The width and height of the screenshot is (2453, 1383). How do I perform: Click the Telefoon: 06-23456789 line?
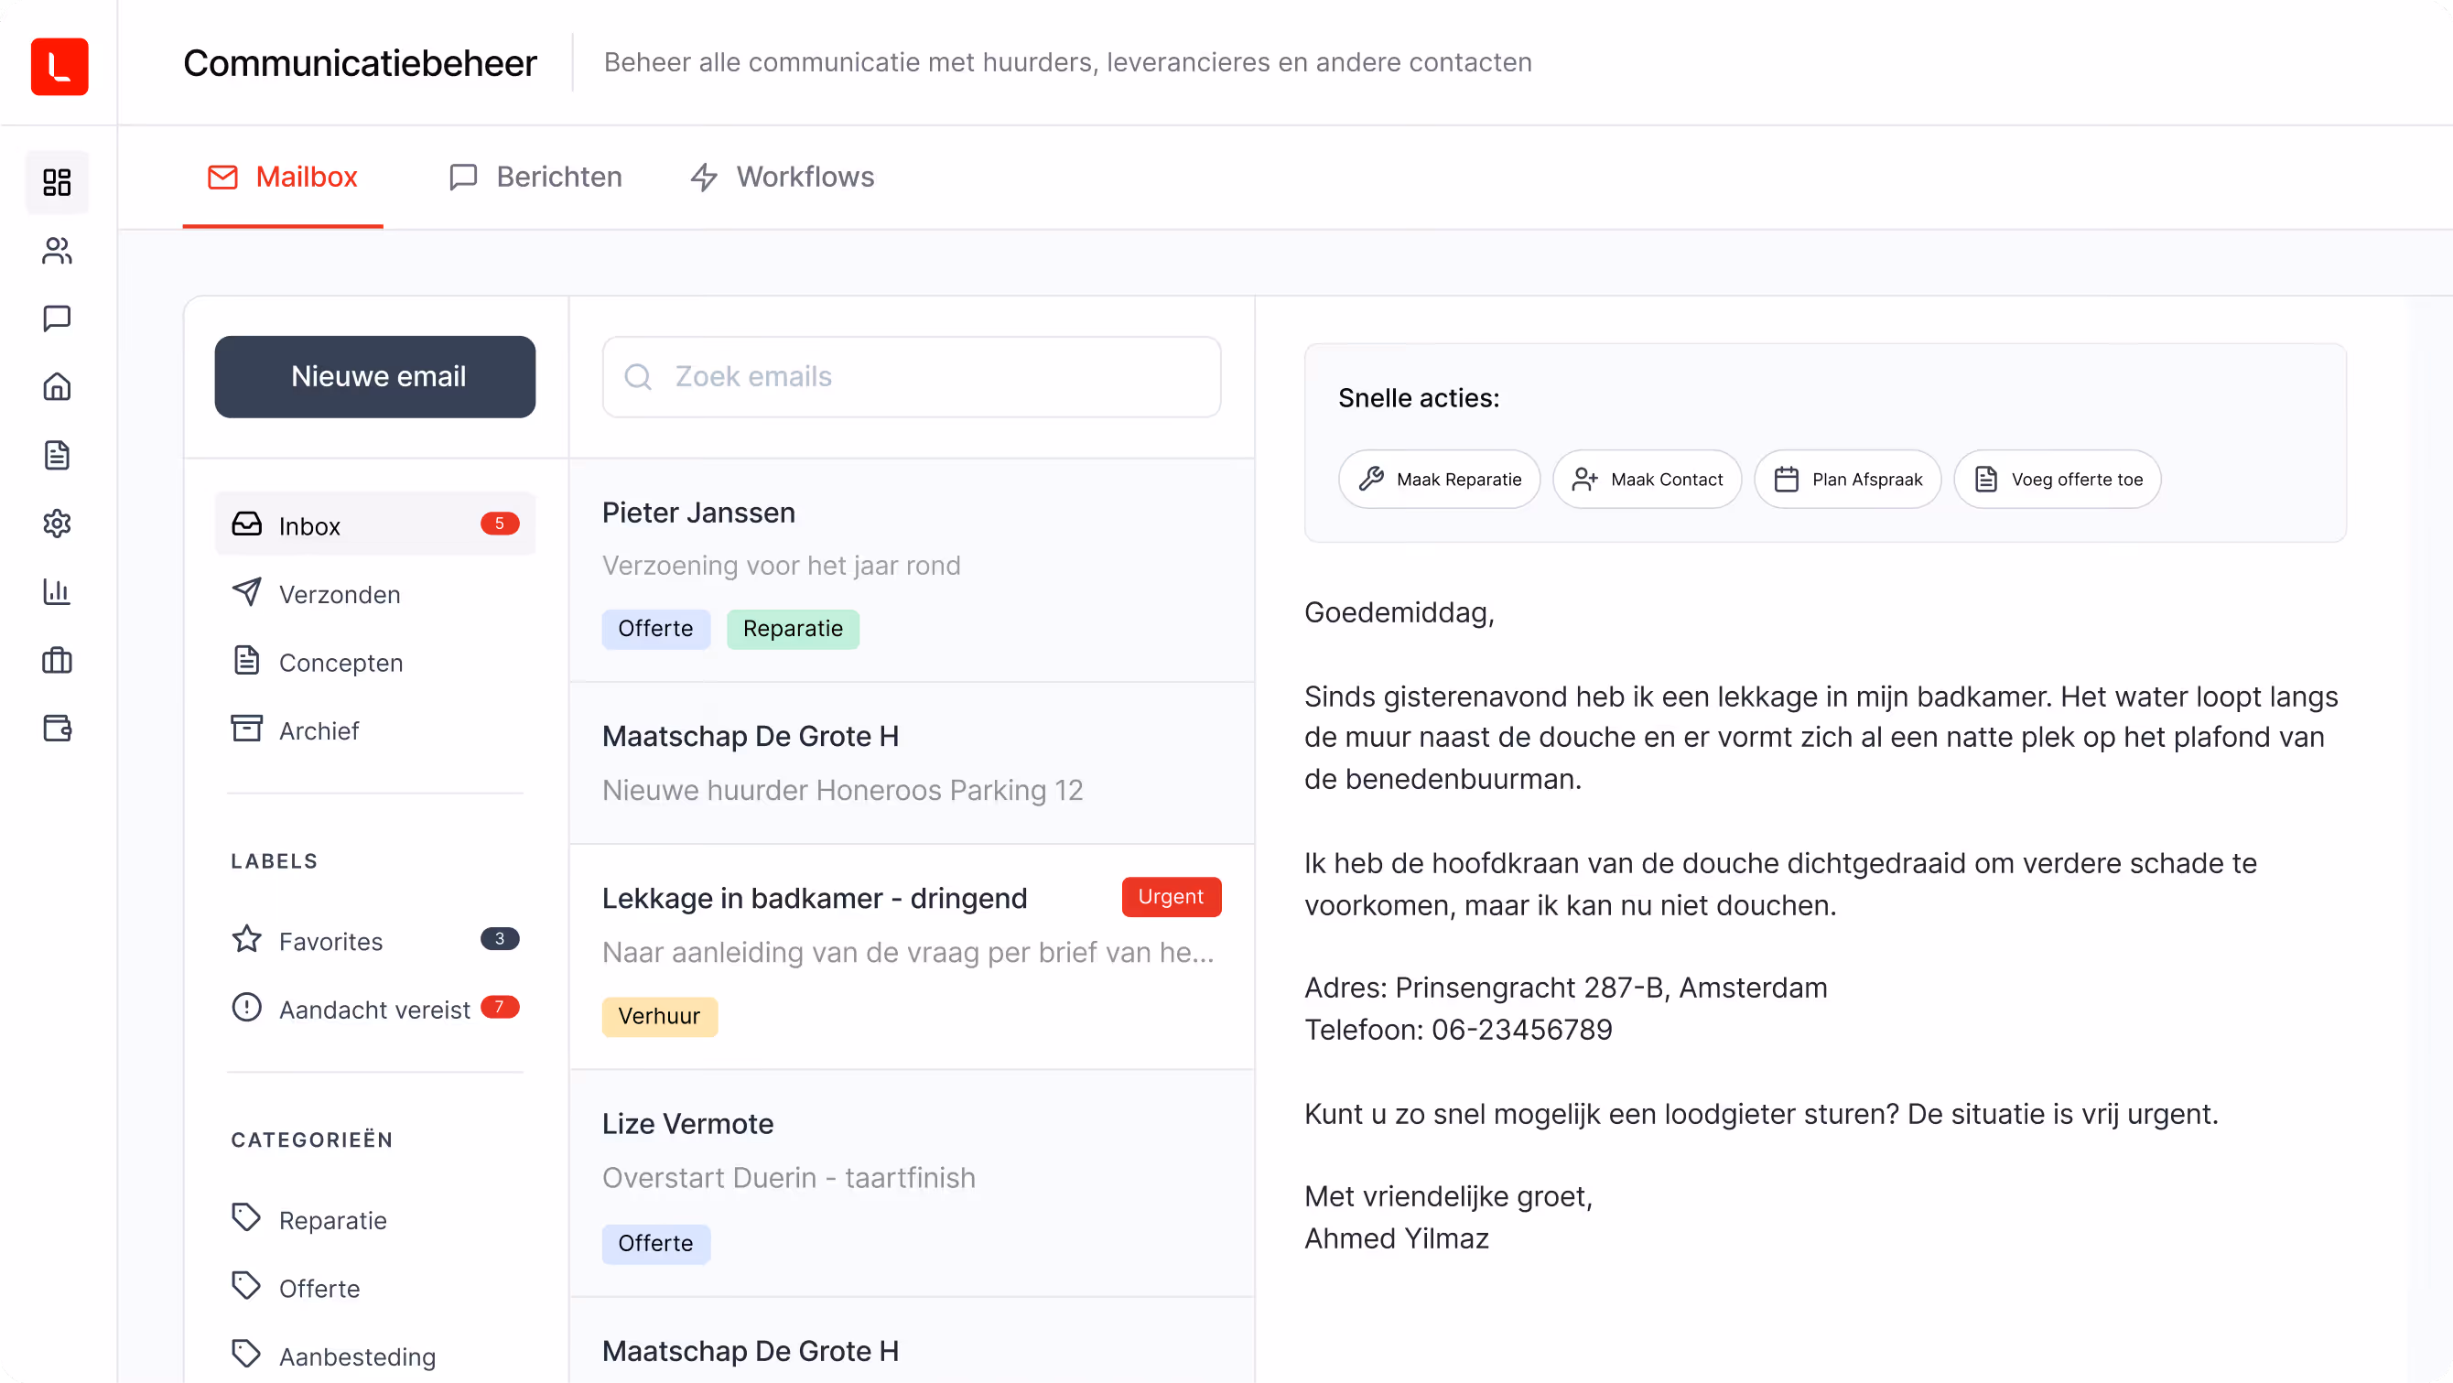(x=1458, y=1030)
